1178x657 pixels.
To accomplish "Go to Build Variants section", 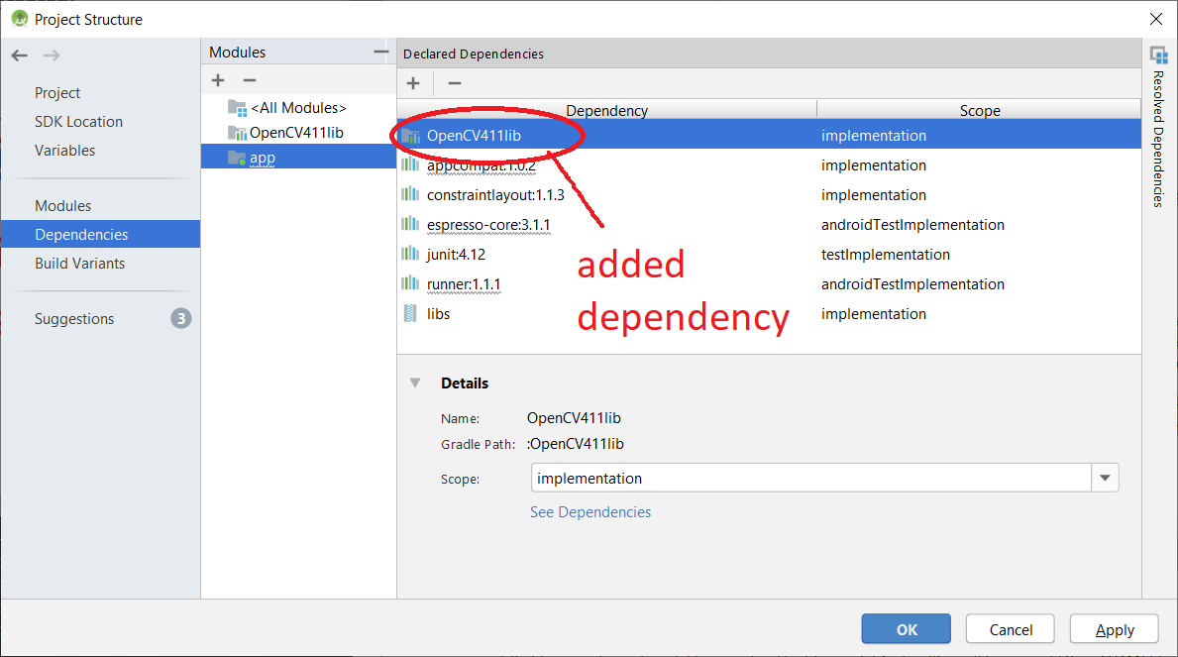I will [x=79, y=264].
